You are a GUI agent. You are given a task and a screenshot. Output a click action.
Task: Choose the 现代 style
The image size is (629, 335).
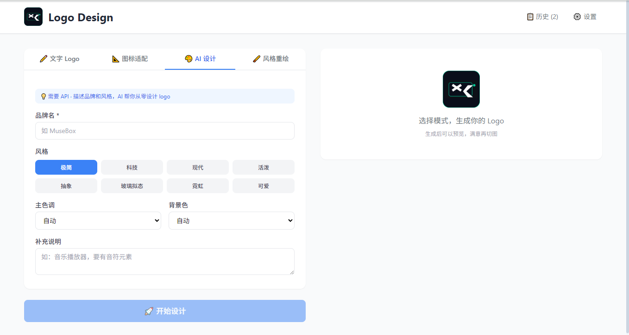(x=198, y=167)
